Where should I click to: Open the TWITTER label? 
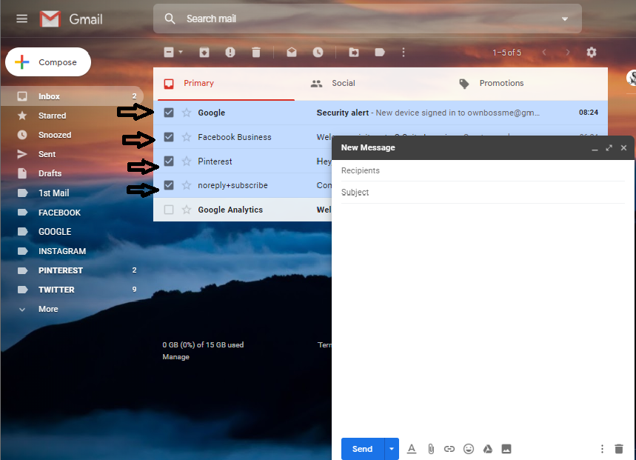[x=73, y=290]
